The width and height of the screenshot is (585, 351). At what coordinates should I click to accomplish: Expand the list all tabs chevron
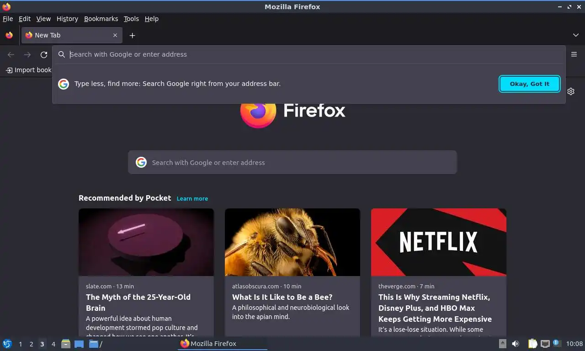(576, 35)
